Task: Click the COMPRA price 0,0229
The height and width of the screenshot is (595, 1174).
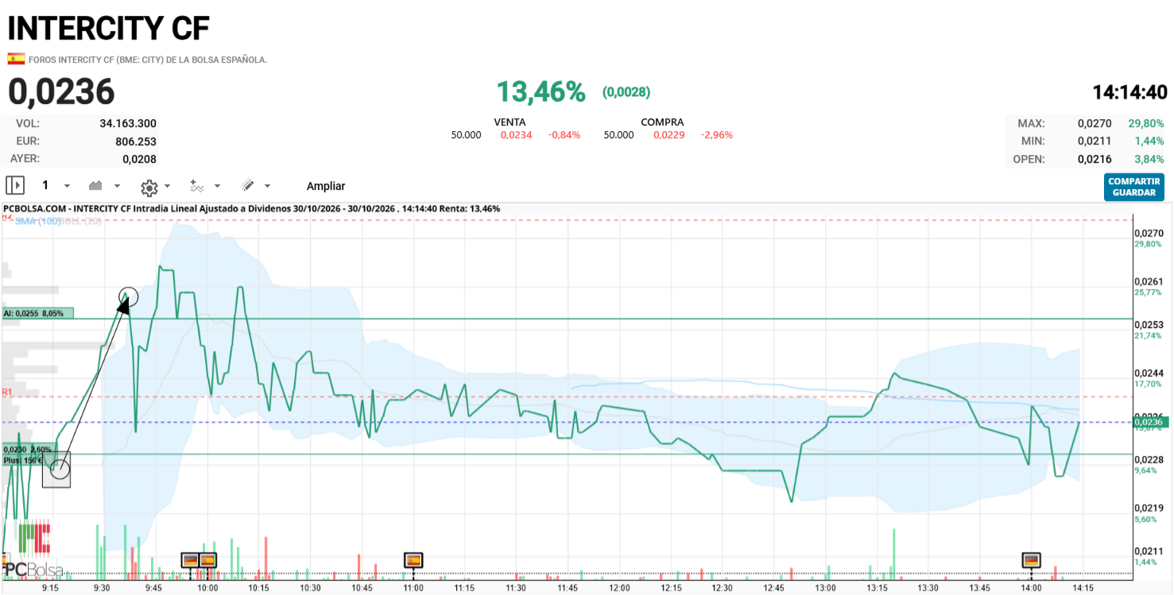Action: click(669, 135)
